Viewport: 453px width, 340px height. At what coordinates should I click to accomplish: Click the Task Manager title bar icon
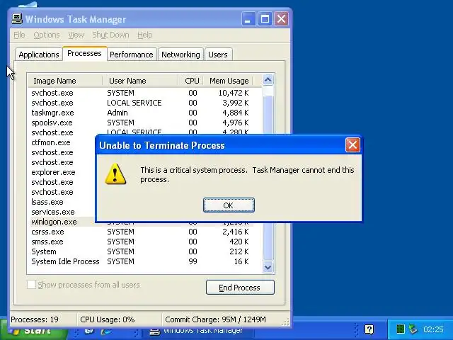pos(17,19)
